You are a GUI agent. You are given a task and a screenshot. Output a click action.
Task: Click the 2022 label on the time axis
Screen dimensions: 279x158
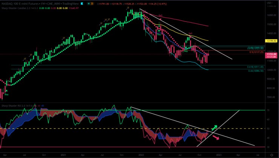click(141, 155)
